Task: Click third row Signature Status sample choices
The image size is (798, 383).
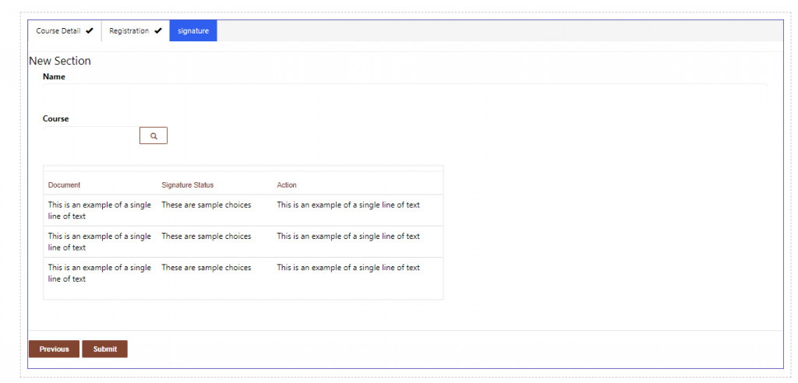Action: (206, 268)
